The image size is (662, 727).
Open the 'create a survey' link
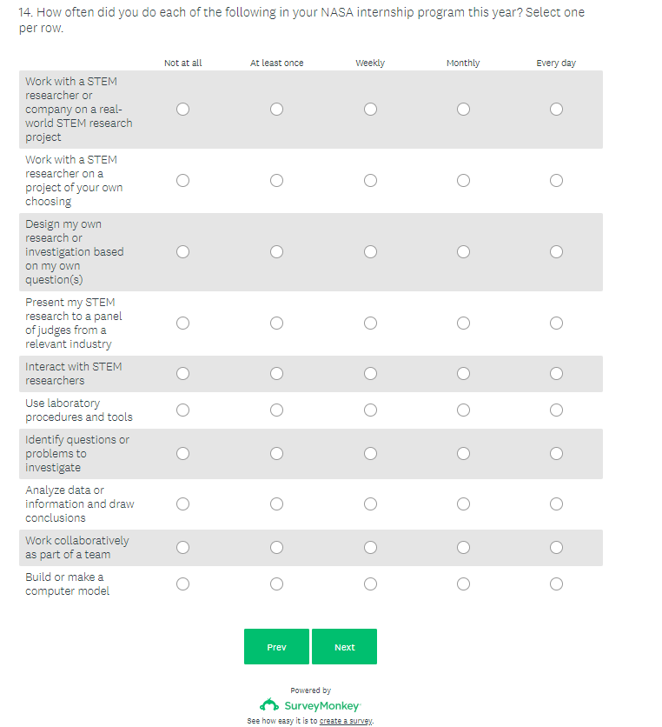[x=346, y=721]
